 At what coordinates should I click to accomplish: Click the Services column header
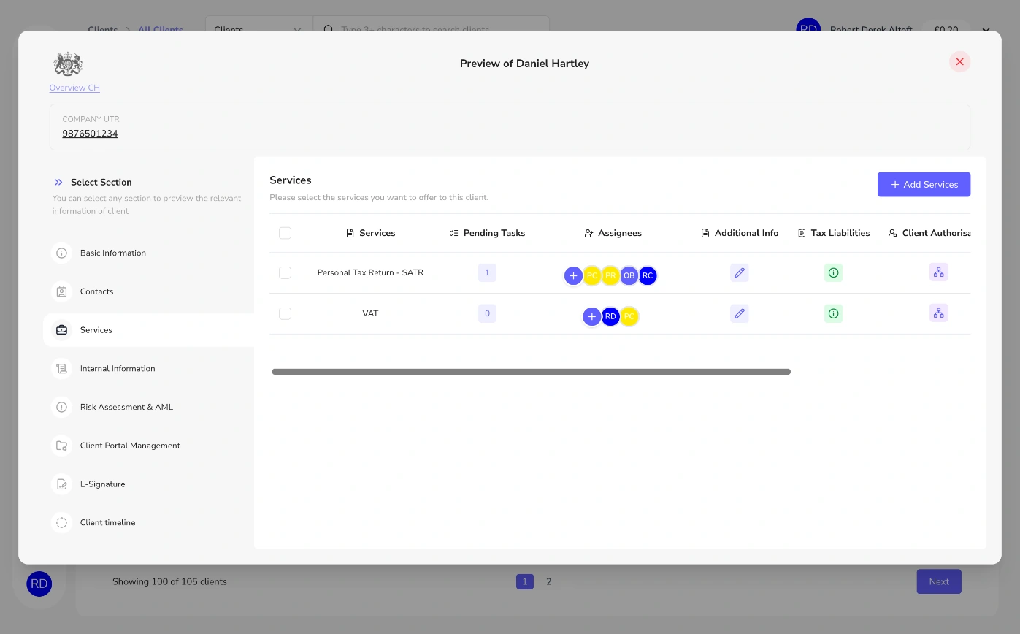click(370, 233)
